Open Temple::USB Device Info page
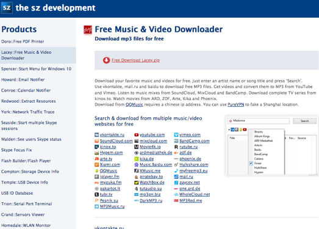The image size is (319, 229). tap(24, 183)
